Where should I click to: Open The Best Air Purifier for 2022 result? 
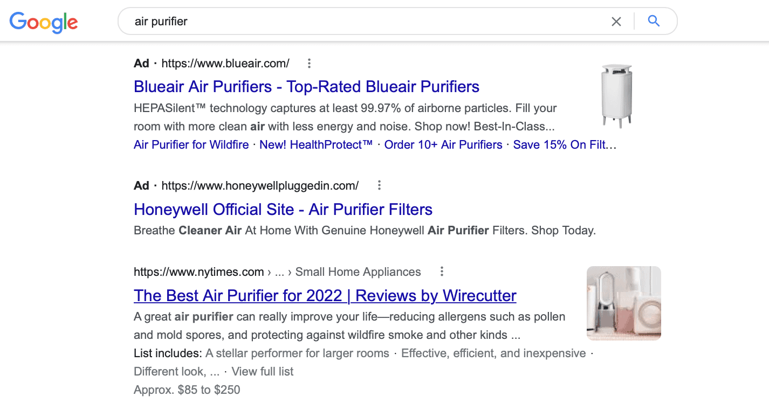325,296
